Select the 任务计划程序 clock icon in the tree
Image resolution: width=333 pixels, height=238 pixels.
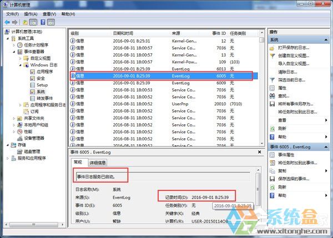pyautogui.click(x=20, y=45)
